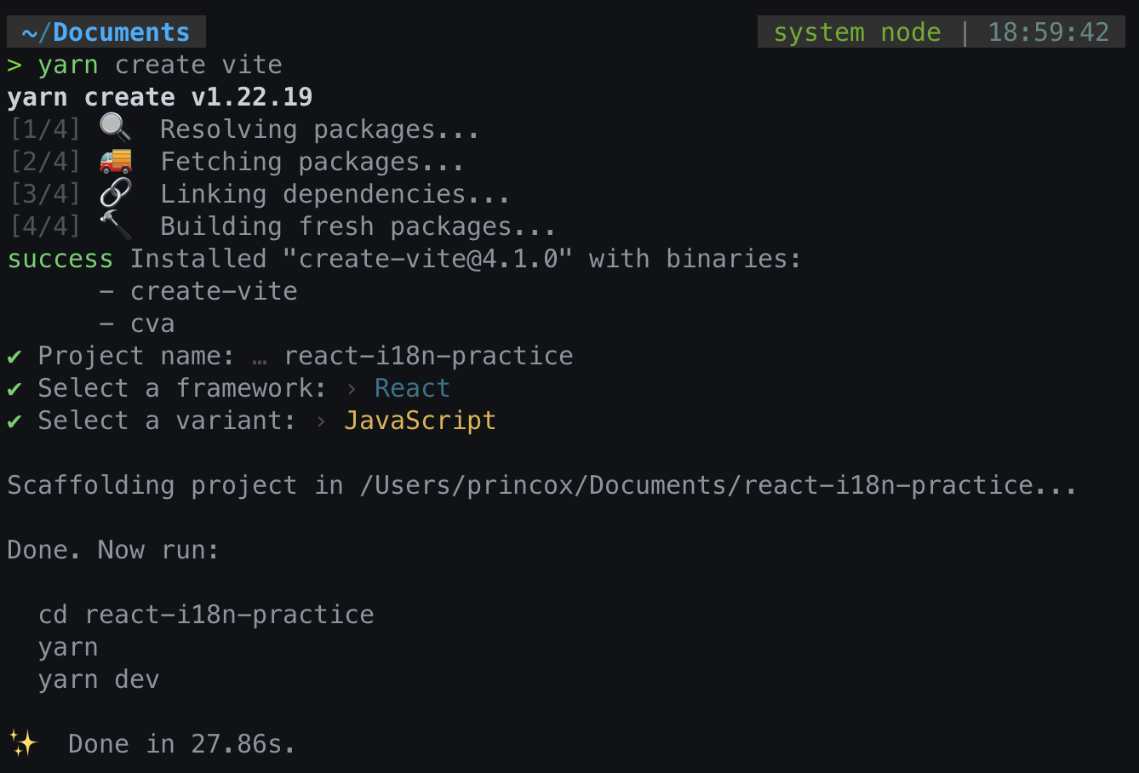The image size is (1139, 773).
Task: Select the JavaScript variant option
Action: pyautogui.click(x=420, y=421)
